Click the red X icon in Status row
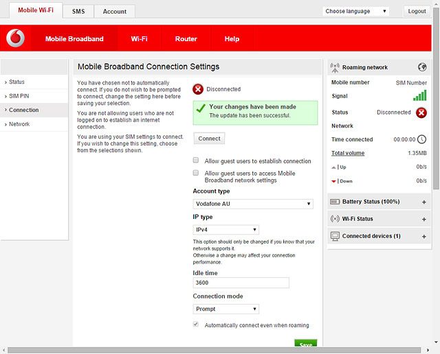Image resolution: width=440 pixels, height=354 pixels. (421, 113)
